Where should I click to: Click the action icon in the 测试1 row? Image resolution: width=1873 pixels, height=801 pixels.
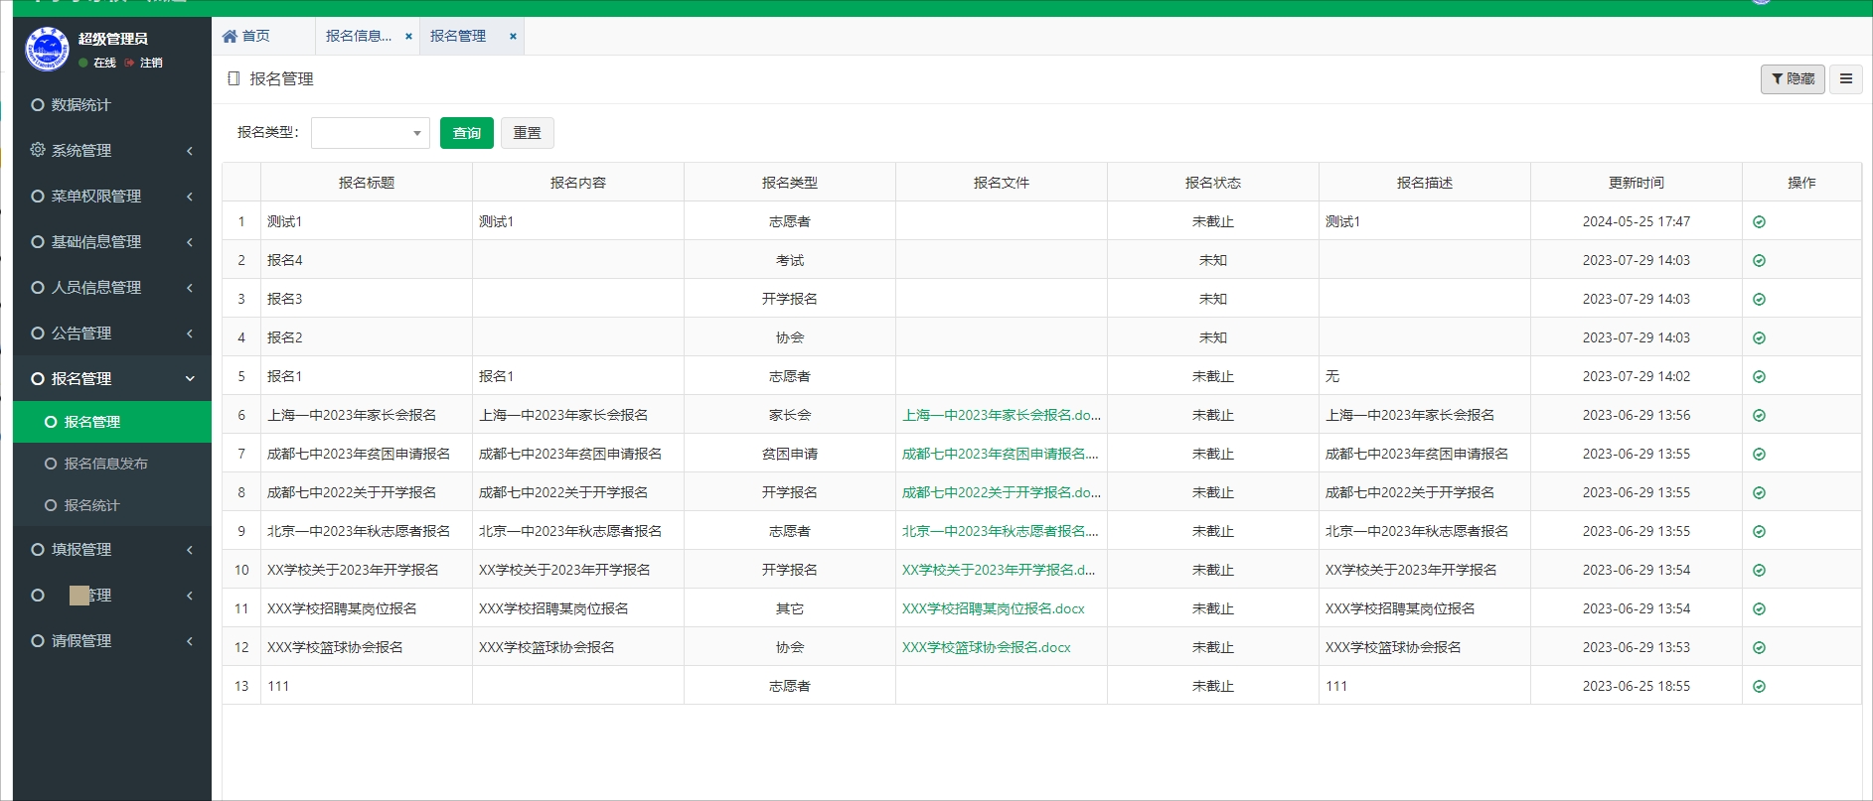tap(1759, 221)
